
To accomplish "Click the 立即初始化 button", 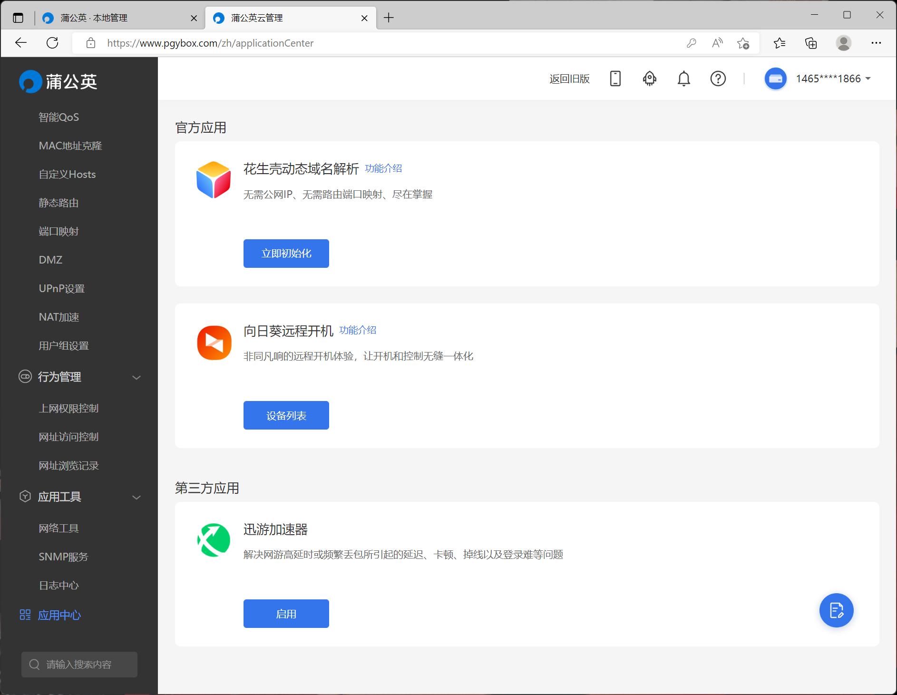I will click(x=286, y=253).
